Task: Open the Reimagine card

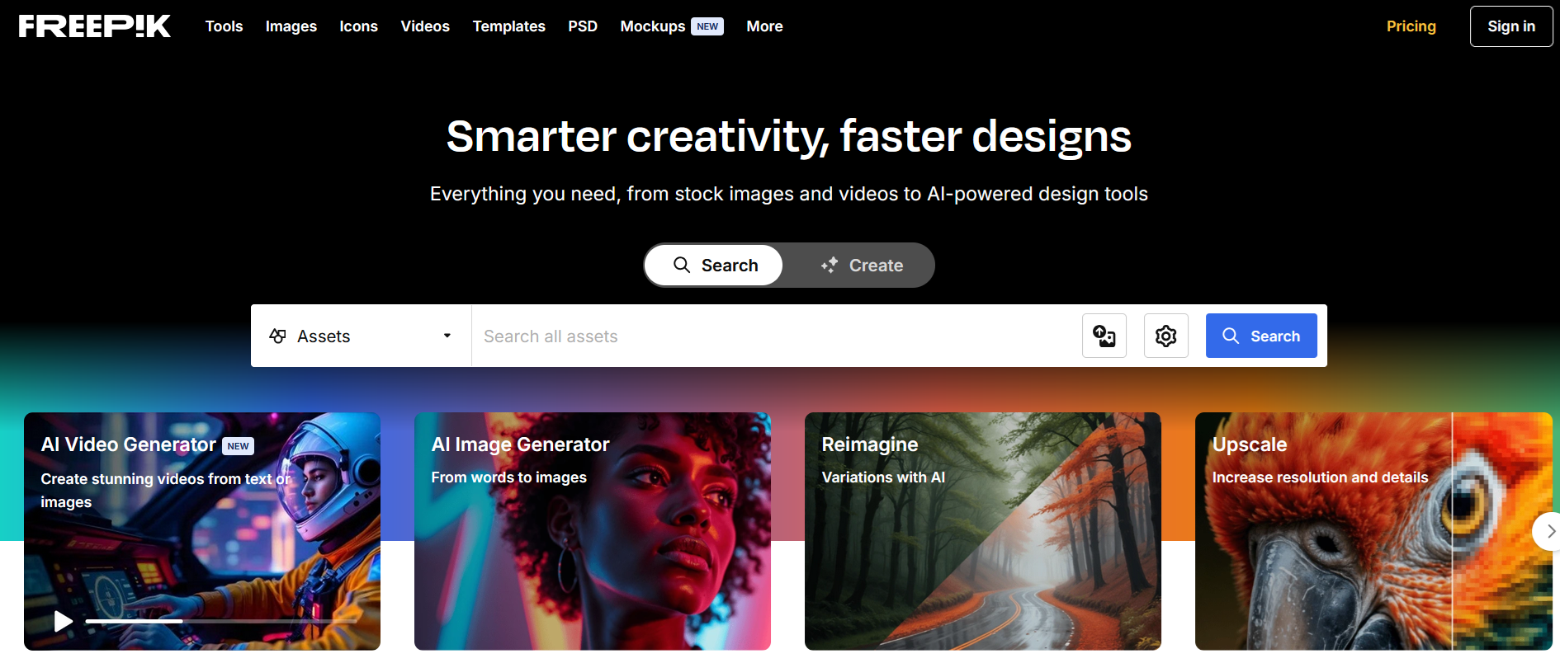Action: pyautogui.click(x=983, y=531)
